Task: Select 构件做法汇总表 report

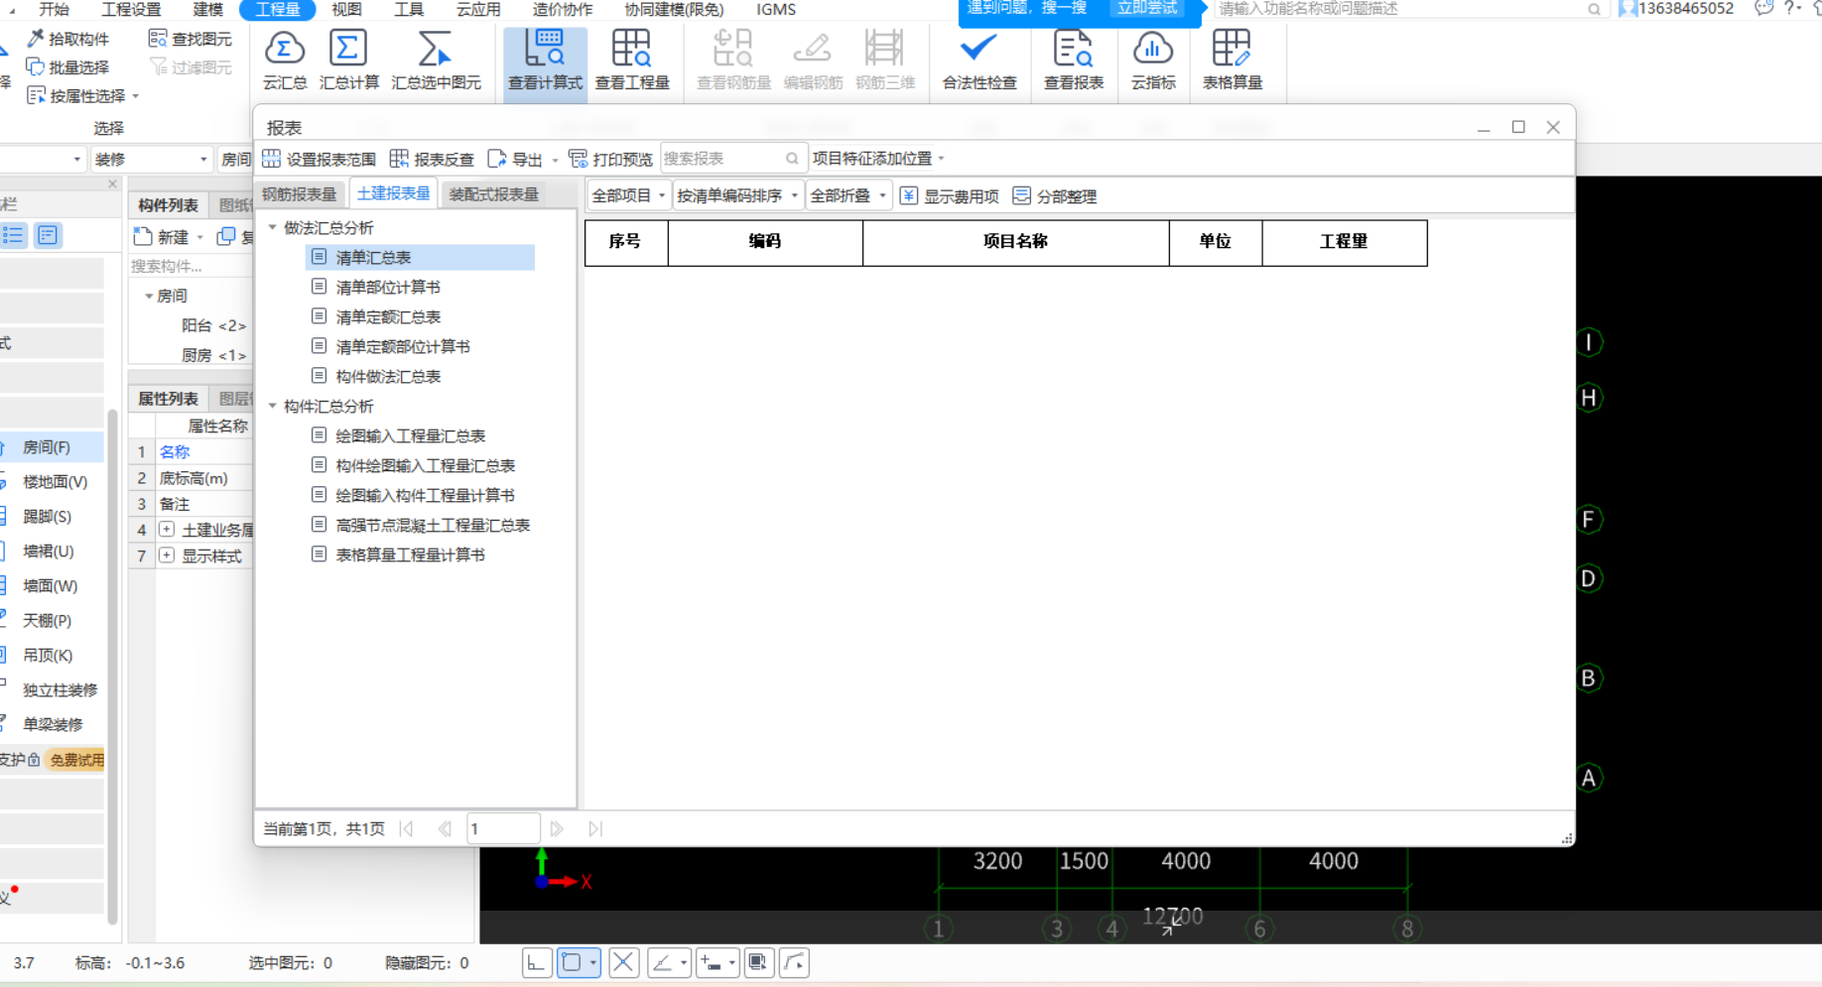Action: [x=387, y=376]
